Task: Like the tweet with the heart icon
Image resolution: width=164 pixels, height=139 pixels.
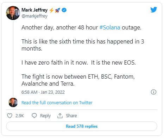Action: pos(10,115)
